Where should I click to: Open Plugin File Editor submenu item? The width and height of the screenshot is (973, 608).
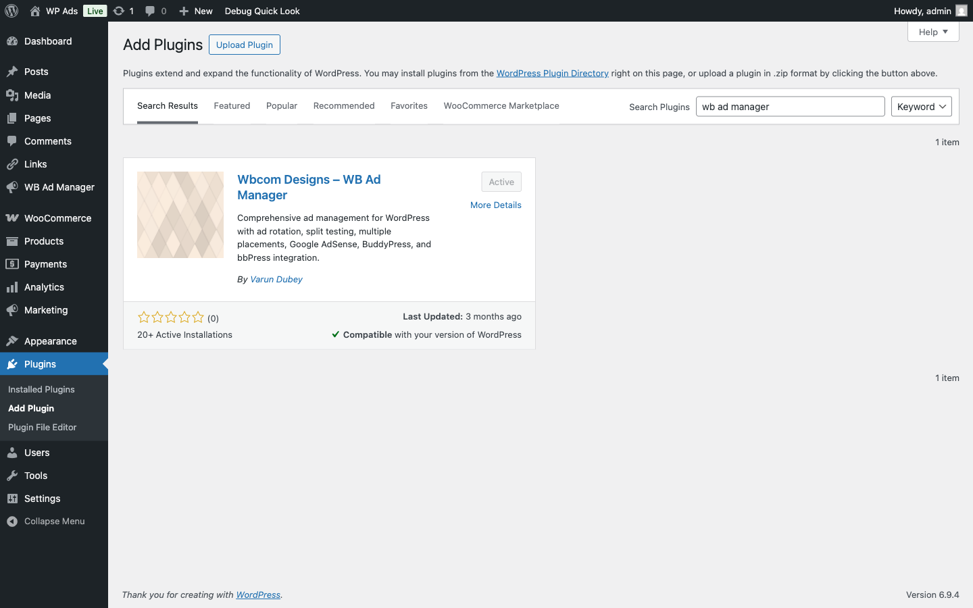[43, 427]
